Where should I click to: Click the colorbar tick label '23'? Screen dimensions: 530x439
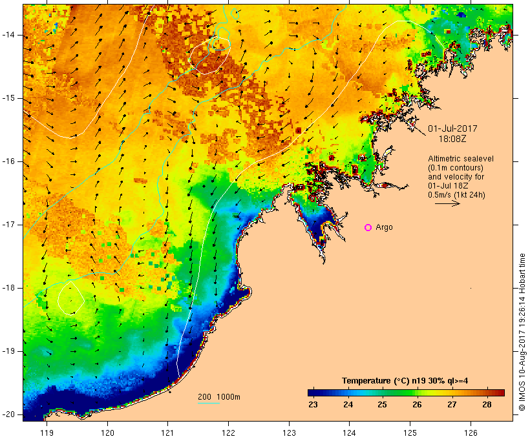tap(313, 404)
